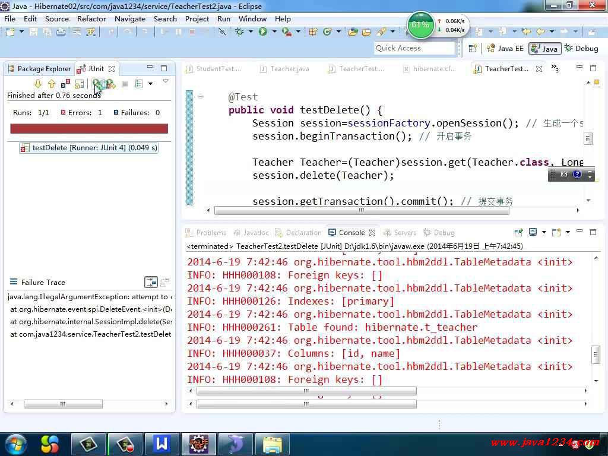This screenshot has width=608, height=456.
Task: Click the New Java Class icon
Action: pos(327,32)
